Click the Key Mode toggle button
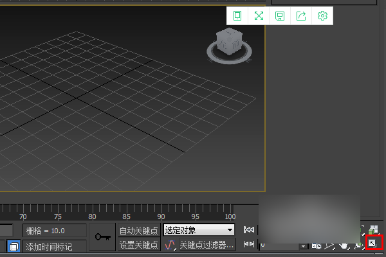This screenshot has height=257, width=386. [248, 245]
